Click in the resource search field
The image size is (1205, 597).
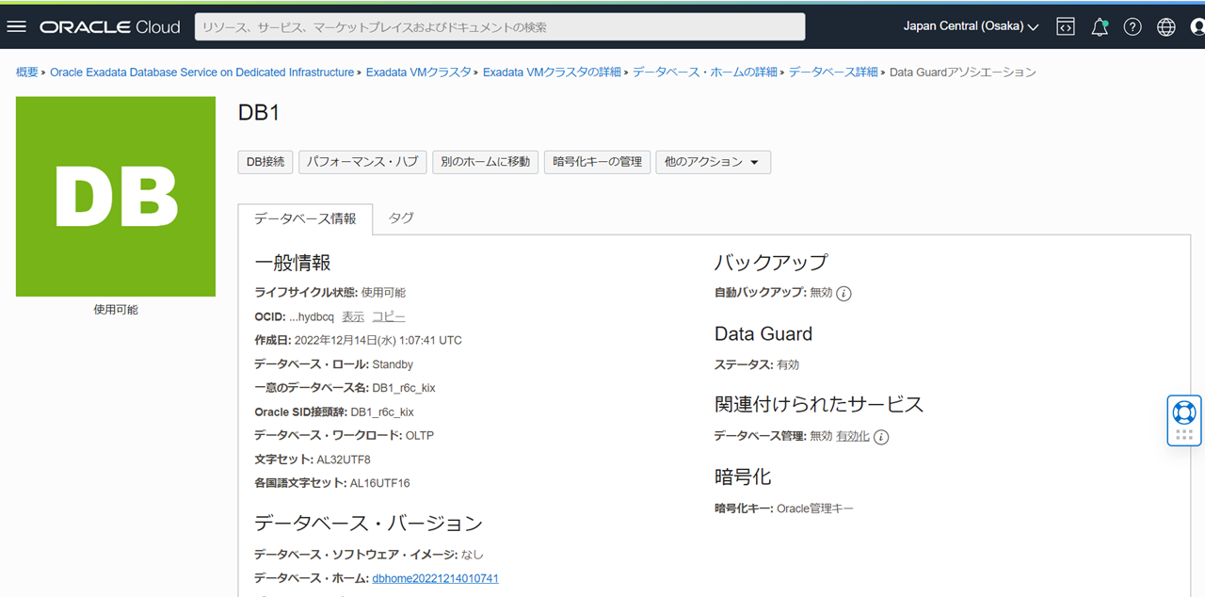tap(499, 26)
